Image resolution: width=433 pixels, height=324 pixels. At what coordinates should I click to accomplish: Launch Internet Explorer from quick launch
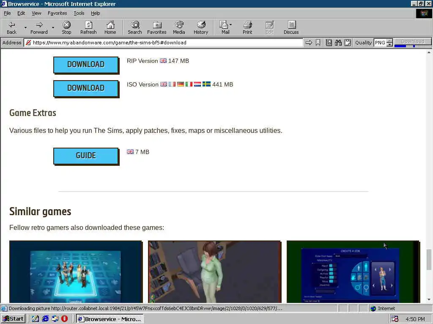pos(45,319)
